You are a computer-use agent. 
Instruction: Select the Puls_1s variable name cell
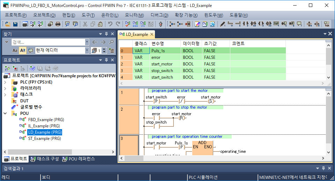pos(165,51)
